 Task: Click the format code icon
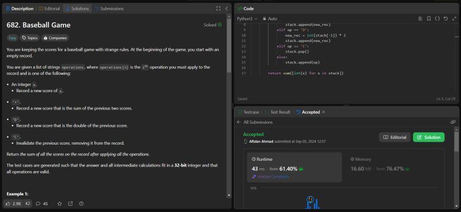421,18
